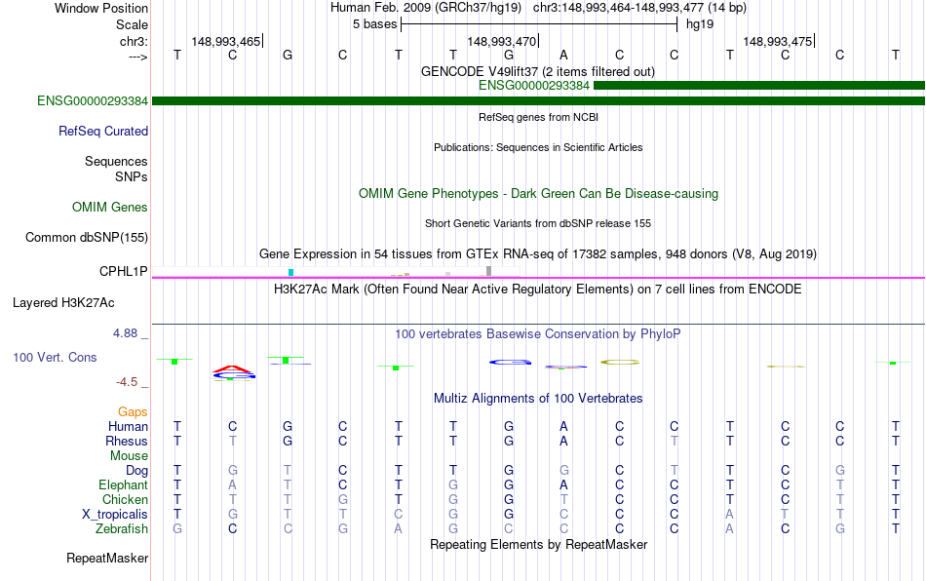
Task: Click position marker 148,993,475
Action: click(779, 41)
